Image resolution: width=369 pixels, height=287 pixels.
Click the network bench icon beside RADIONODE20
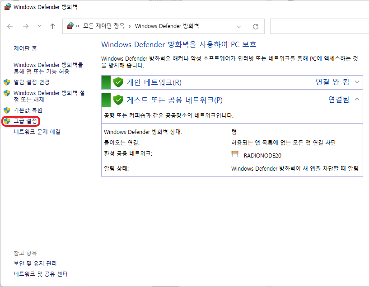[235, 154]
